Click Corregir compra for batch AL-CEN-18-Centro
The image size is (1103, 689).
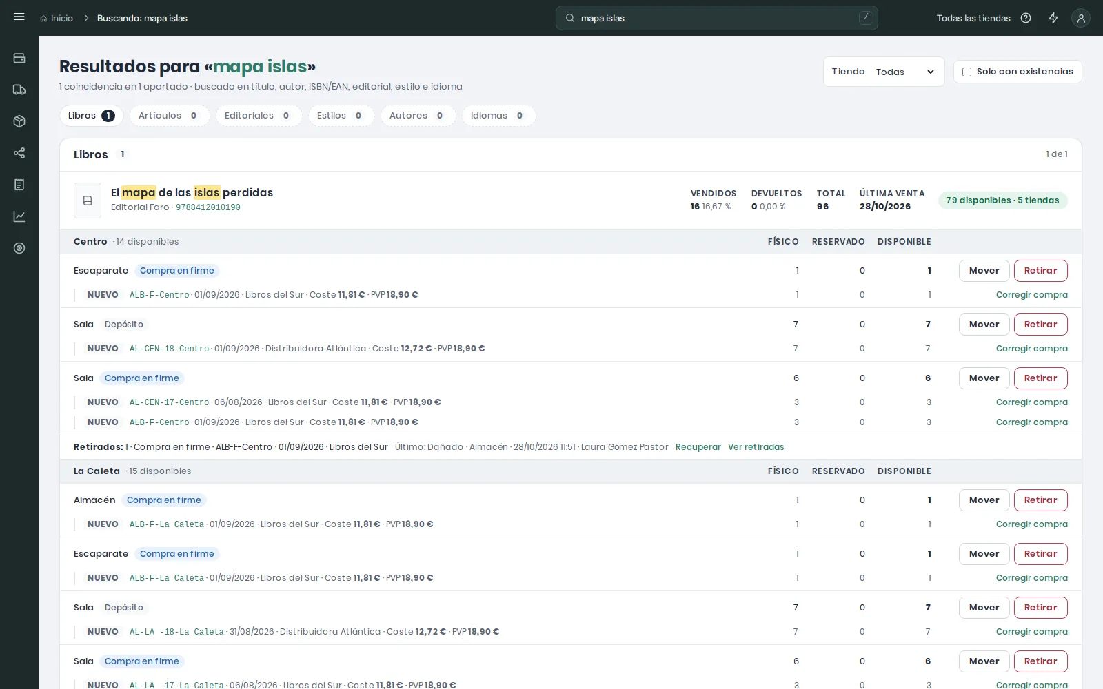[1031, 349]
